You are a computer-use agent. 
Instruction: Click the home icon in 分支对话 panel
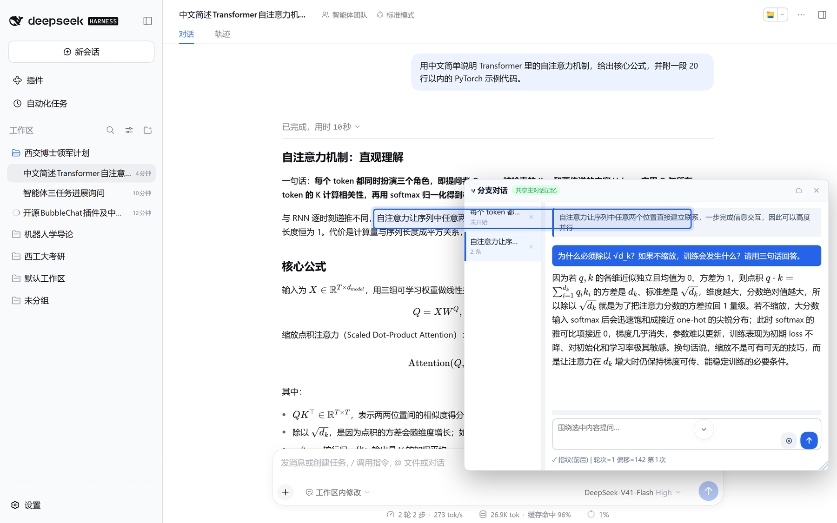pos(799,190)
